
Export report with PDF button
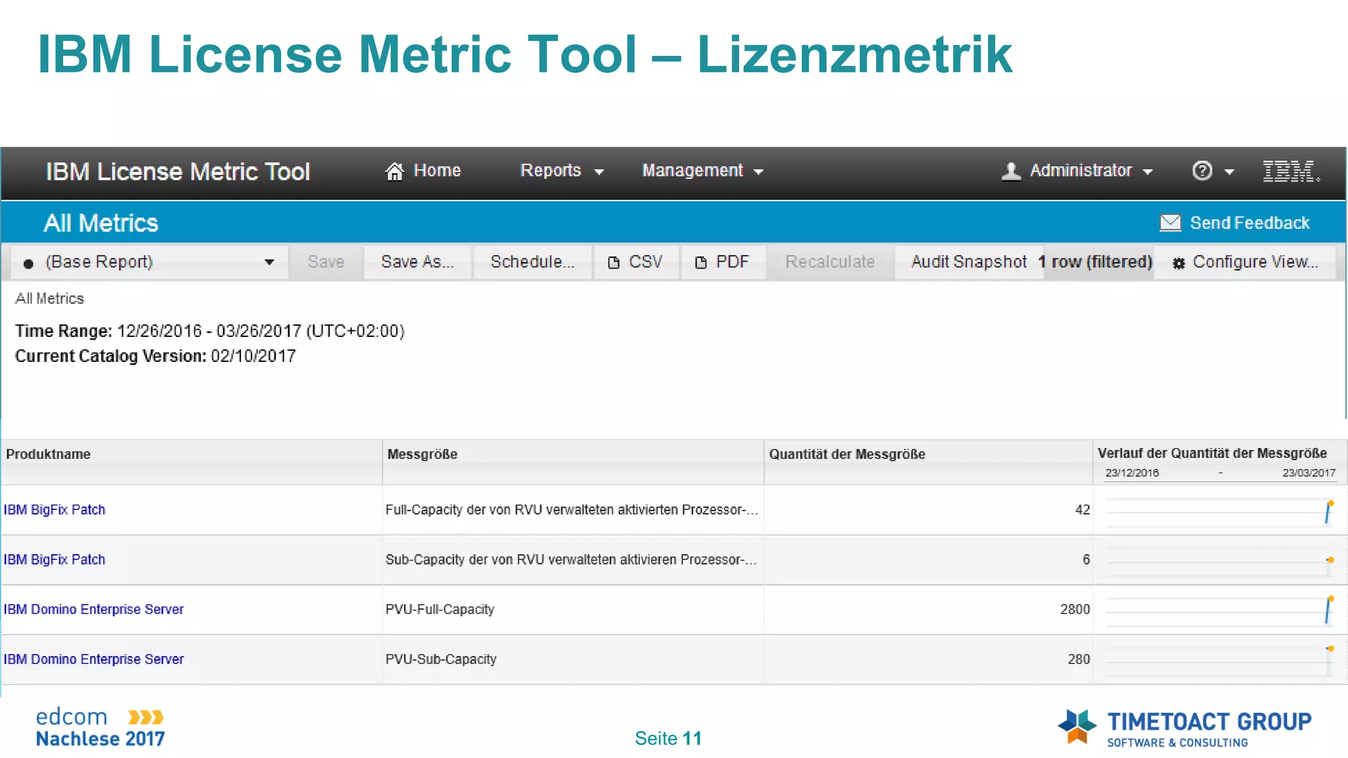[723, 262]
